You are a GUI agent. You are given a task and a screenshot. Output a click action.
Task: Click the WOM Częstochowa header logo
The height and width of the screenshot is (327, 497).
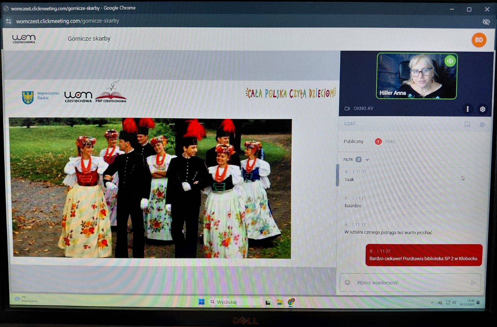pos(24,39)
